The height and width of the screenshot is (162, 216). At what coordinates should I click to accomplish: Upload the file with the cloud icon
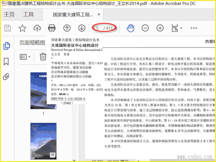pos(37,28)
